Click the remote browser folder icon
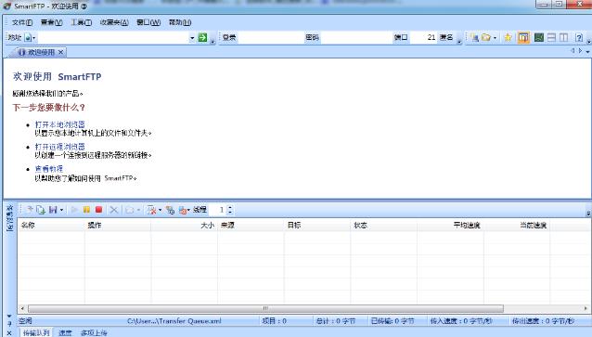The height and width of the screenshot is (337, 592). click(486, 37)
